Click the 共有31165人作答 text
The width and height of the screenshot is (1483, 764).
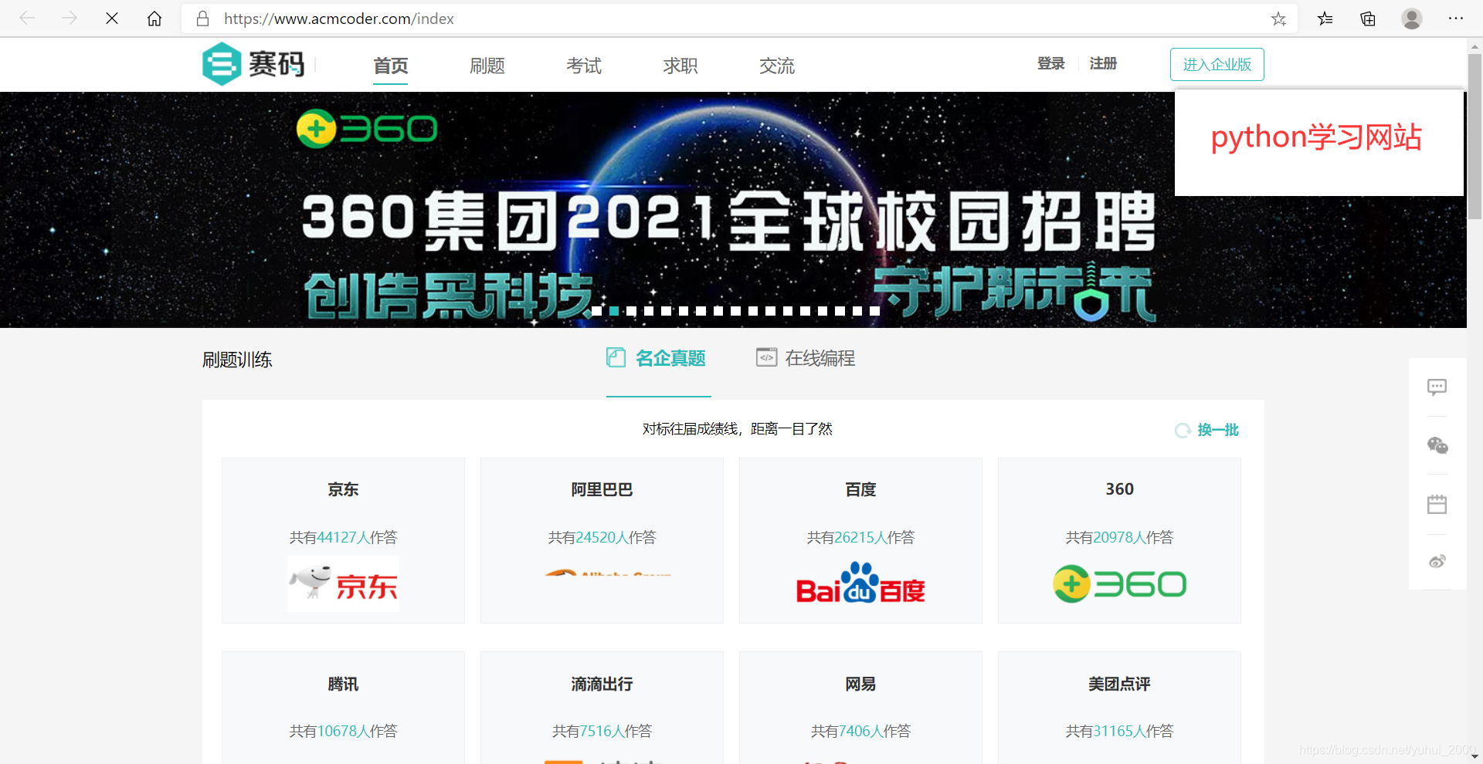click(1119, 732)
